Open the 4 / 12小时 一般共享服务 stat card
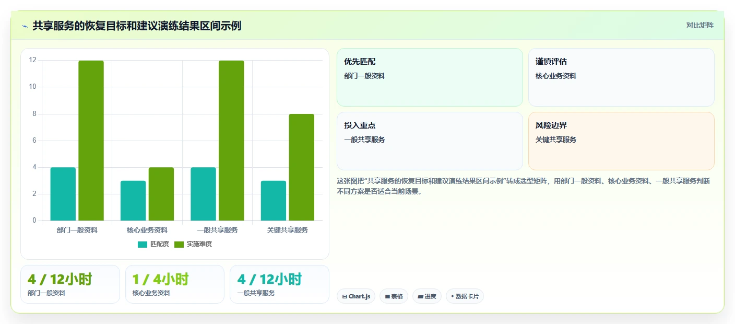 279,284
